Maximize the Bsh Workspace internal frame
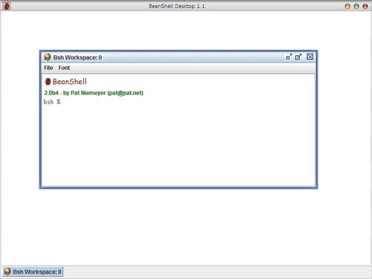The image size is (372, 279). coord(298,57)
